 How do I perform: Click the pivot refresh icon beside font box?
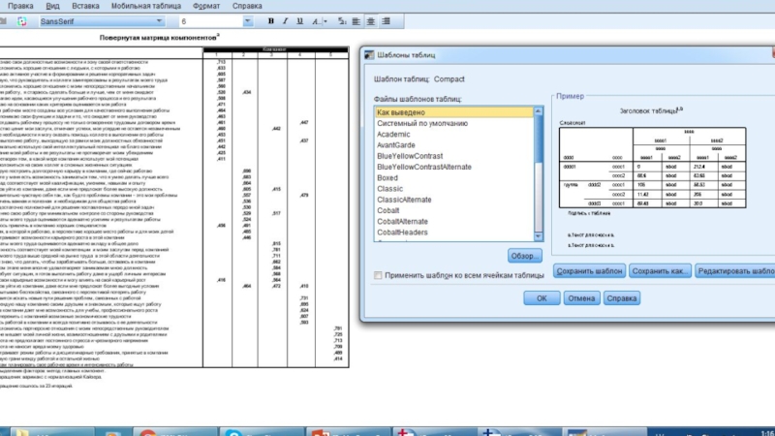click(x=21, y=20)
